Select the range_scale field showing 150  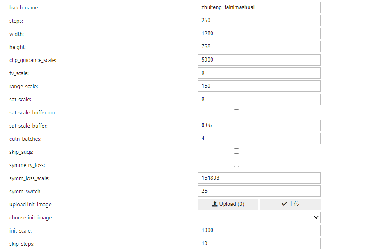click(x=259, y=86)
